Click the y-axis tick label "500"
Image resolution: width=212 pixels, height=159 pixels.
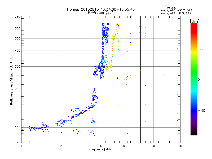point(18,38)
